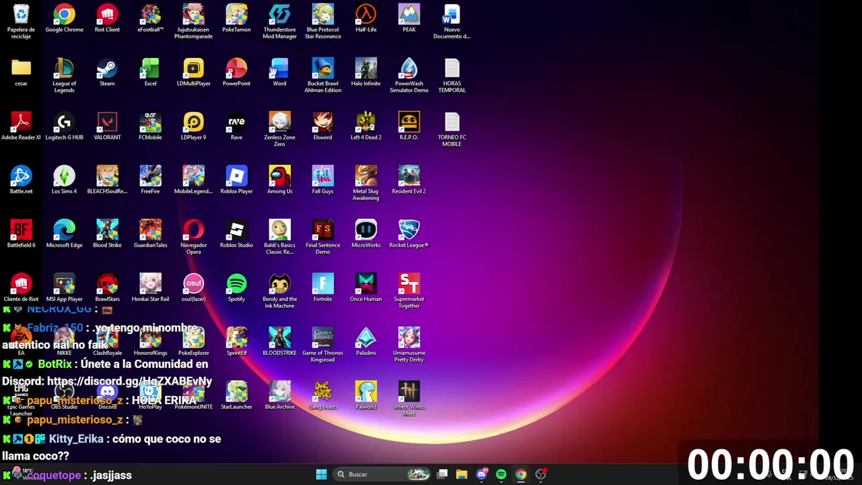Click the Microsoft Edge desktop shortcut

click(x=64, y=234)
